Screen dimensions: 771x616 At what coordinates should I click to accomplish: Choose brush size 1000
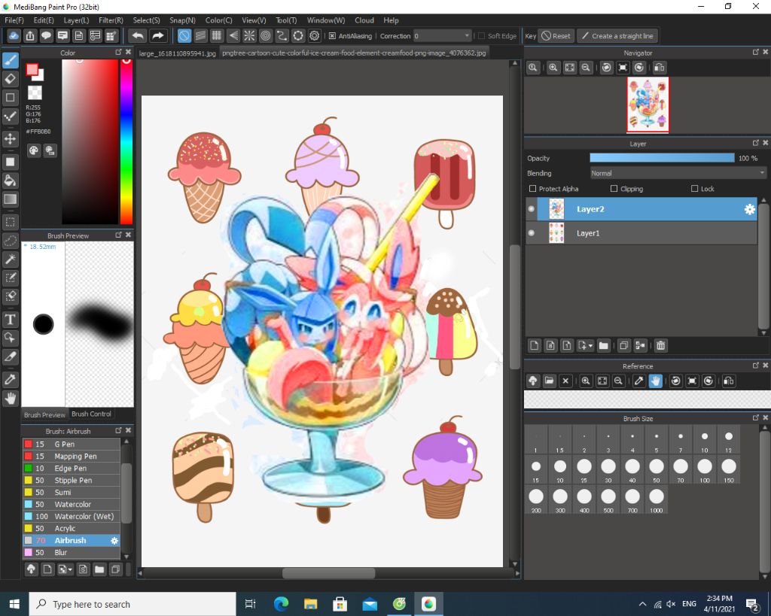coord(657,500)
